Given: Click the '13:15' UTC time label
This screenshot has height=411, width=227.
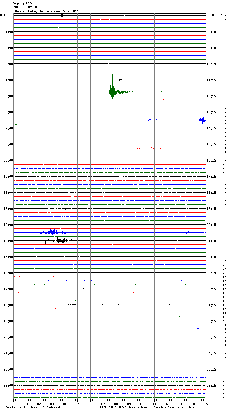Looking at the screenshot, I should (x=211, y=112).
